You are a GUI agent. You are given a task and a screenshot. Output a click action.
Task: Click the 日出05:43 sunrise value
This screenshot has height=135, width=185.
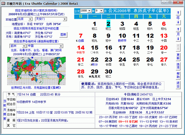112,99
